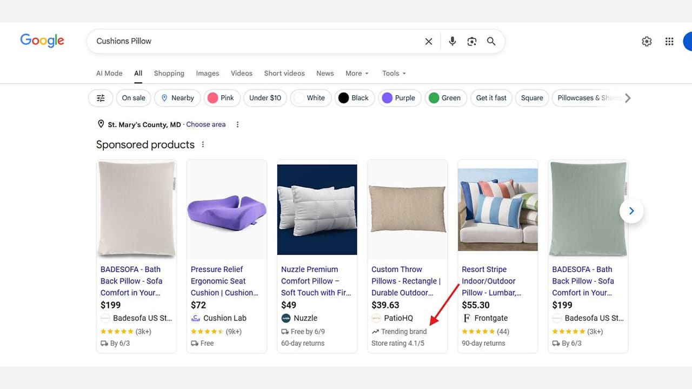692x389 pixels.
Task: Click the Store rating 4.1/5 text
Action: coord(398,343)
